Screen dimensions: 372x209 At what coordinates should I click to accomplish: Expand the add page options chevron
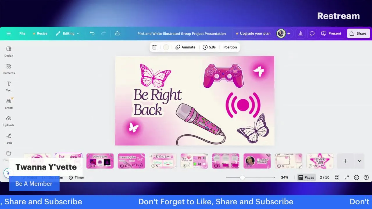tap(360, 161)
